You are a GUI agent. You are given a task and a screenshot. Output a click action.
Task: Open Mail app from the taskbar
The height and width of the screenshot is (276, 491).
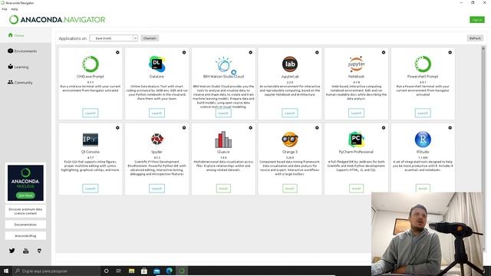point(157,271)
